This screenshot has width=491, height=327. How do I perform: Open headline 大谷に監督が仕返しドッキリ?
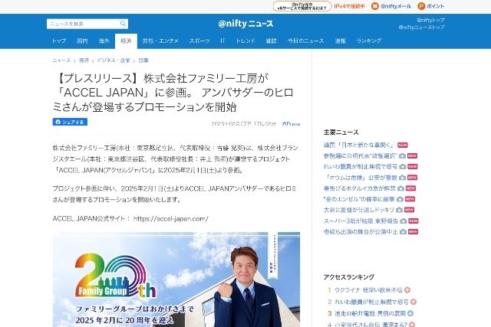coord(358,210)
